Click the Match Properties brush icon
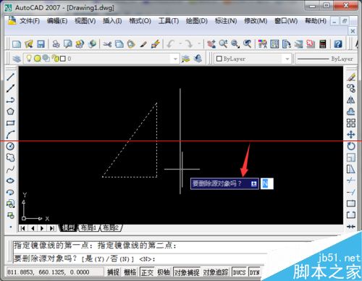Screen dimensions: 362x281 pos(156,44)
